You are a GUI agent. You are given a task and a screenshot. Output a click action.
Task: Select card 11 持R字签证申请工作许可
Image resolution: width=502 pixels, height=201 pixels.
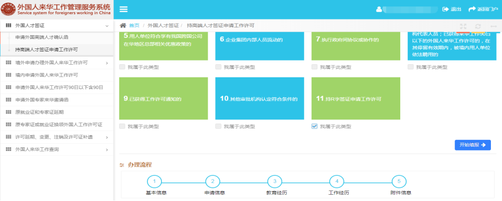(x=356, y=98)
